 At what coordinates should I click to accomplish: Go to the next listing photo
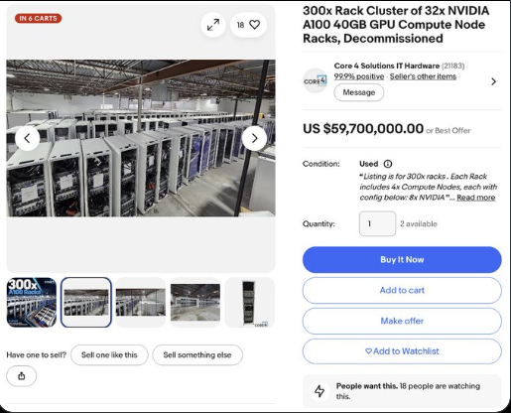tap(254, 138)
